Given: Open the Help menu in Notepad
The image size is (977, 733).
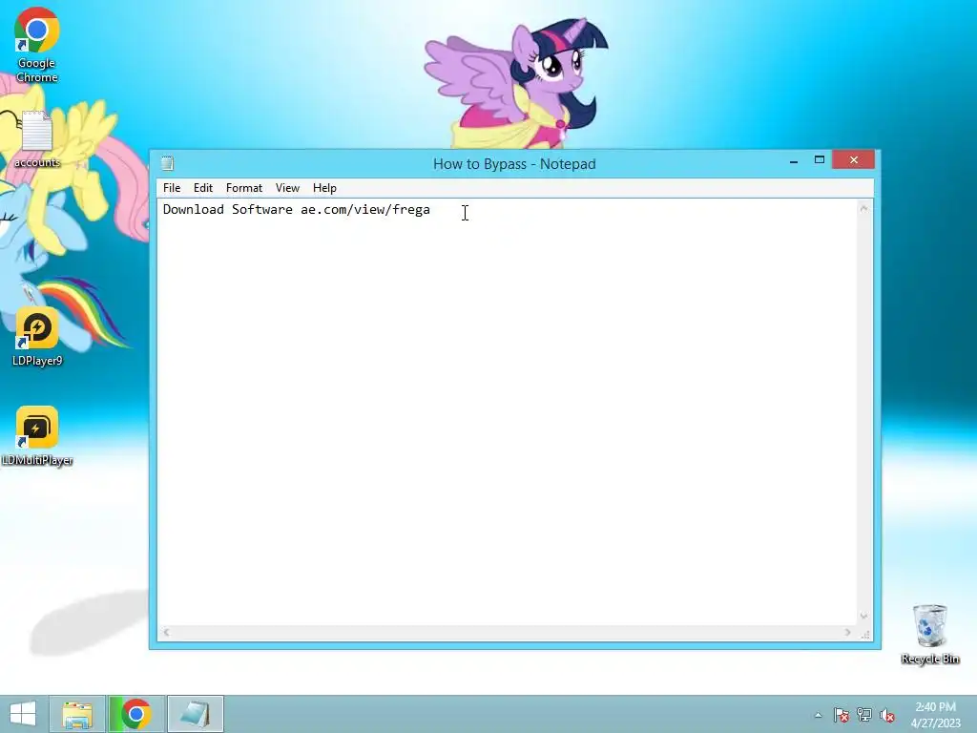Looking at the screenshot, I should (324, 188).
